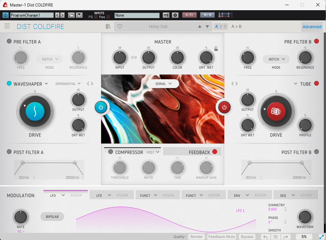This screenshot has width=326, height=240.
Task: Toggle the Feedback red indicator
Action: 215,152
